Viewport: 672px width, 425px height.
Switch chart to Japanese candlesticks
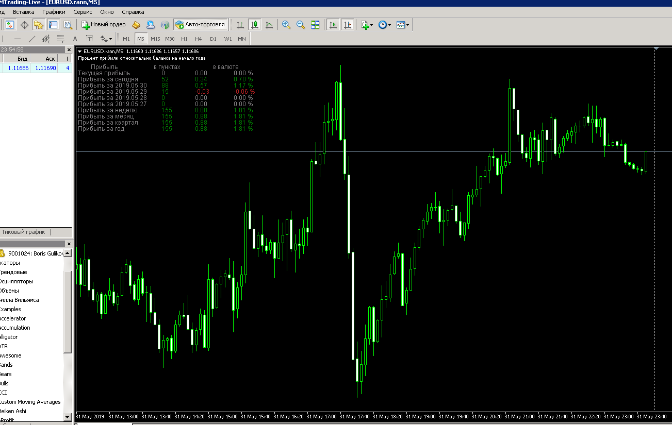pos(255,24)
